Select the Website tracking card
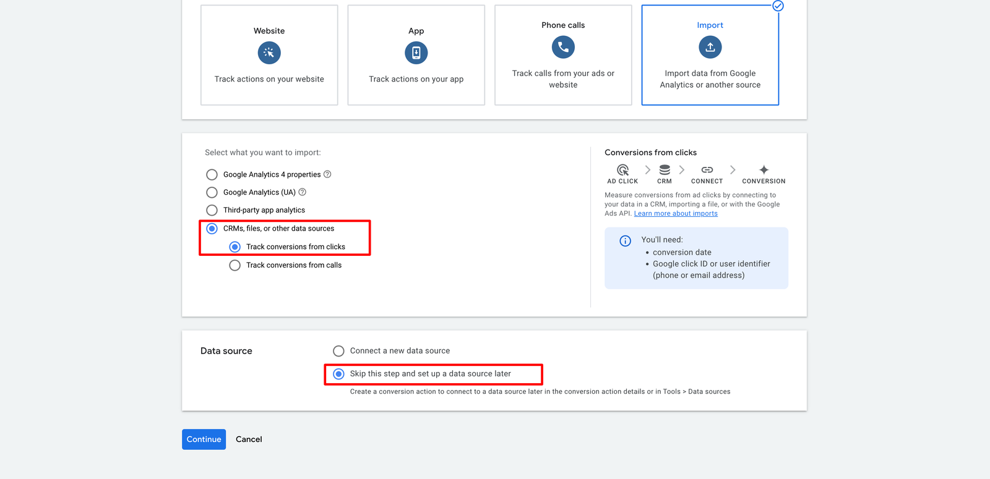This screenshot has height=479, width=990. tap(269, 55)
